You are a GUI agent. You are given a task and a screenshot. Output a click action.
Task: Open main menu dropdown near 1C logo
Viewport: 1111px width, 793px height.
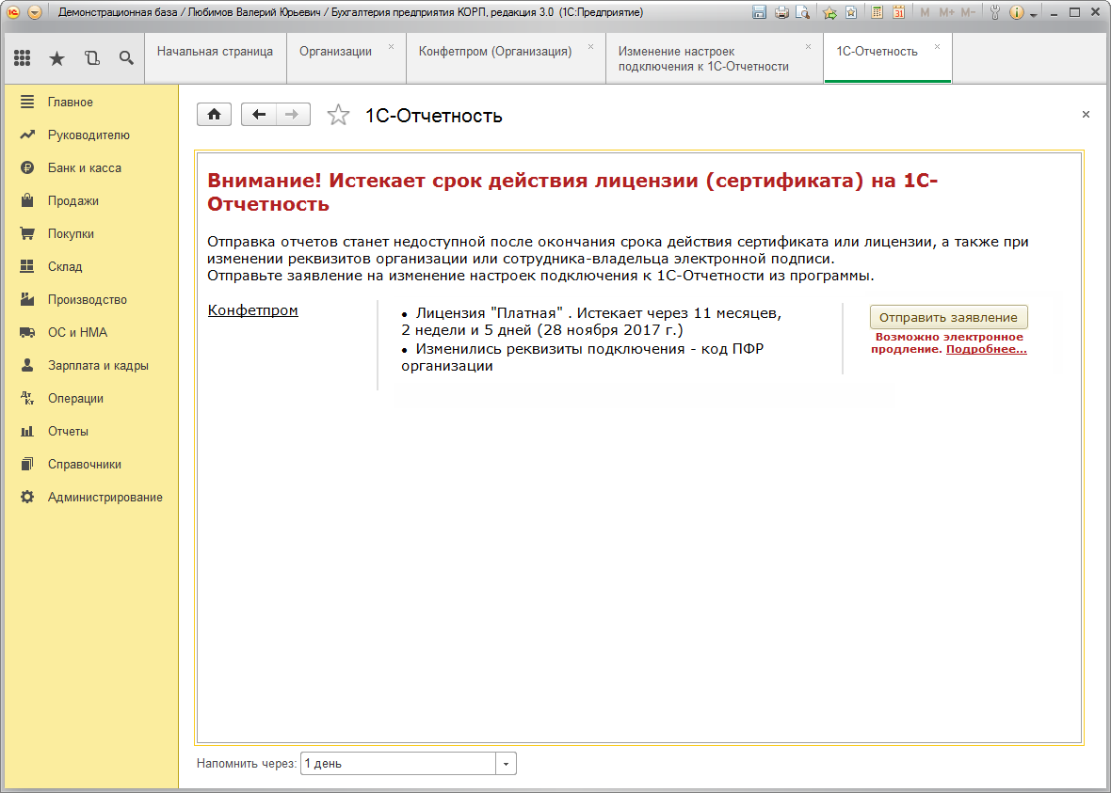(x=36, y=13)
